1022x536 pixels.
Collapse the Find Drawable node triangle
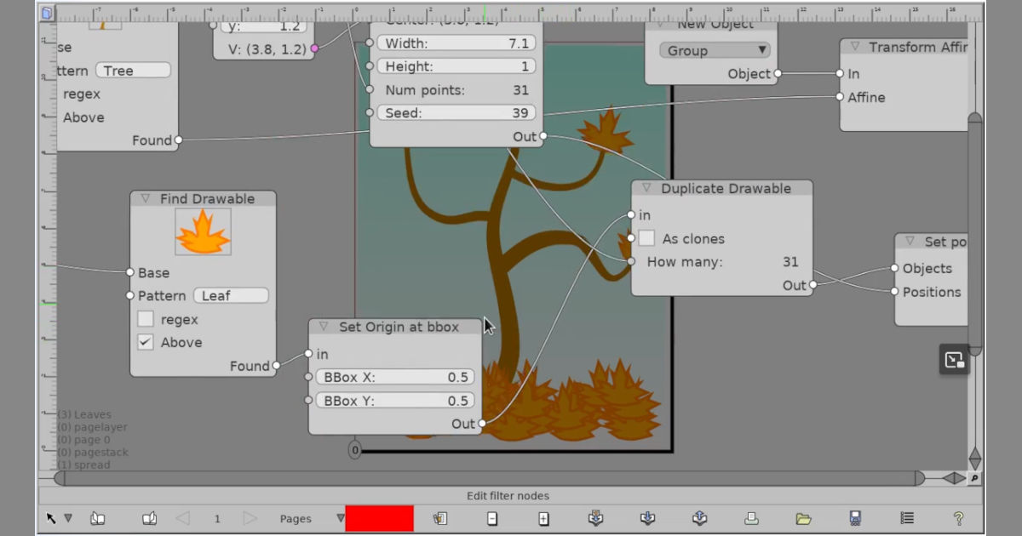[x=145, y=199]
